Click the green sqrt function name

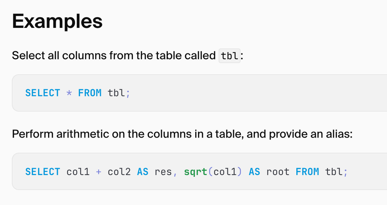196,172
